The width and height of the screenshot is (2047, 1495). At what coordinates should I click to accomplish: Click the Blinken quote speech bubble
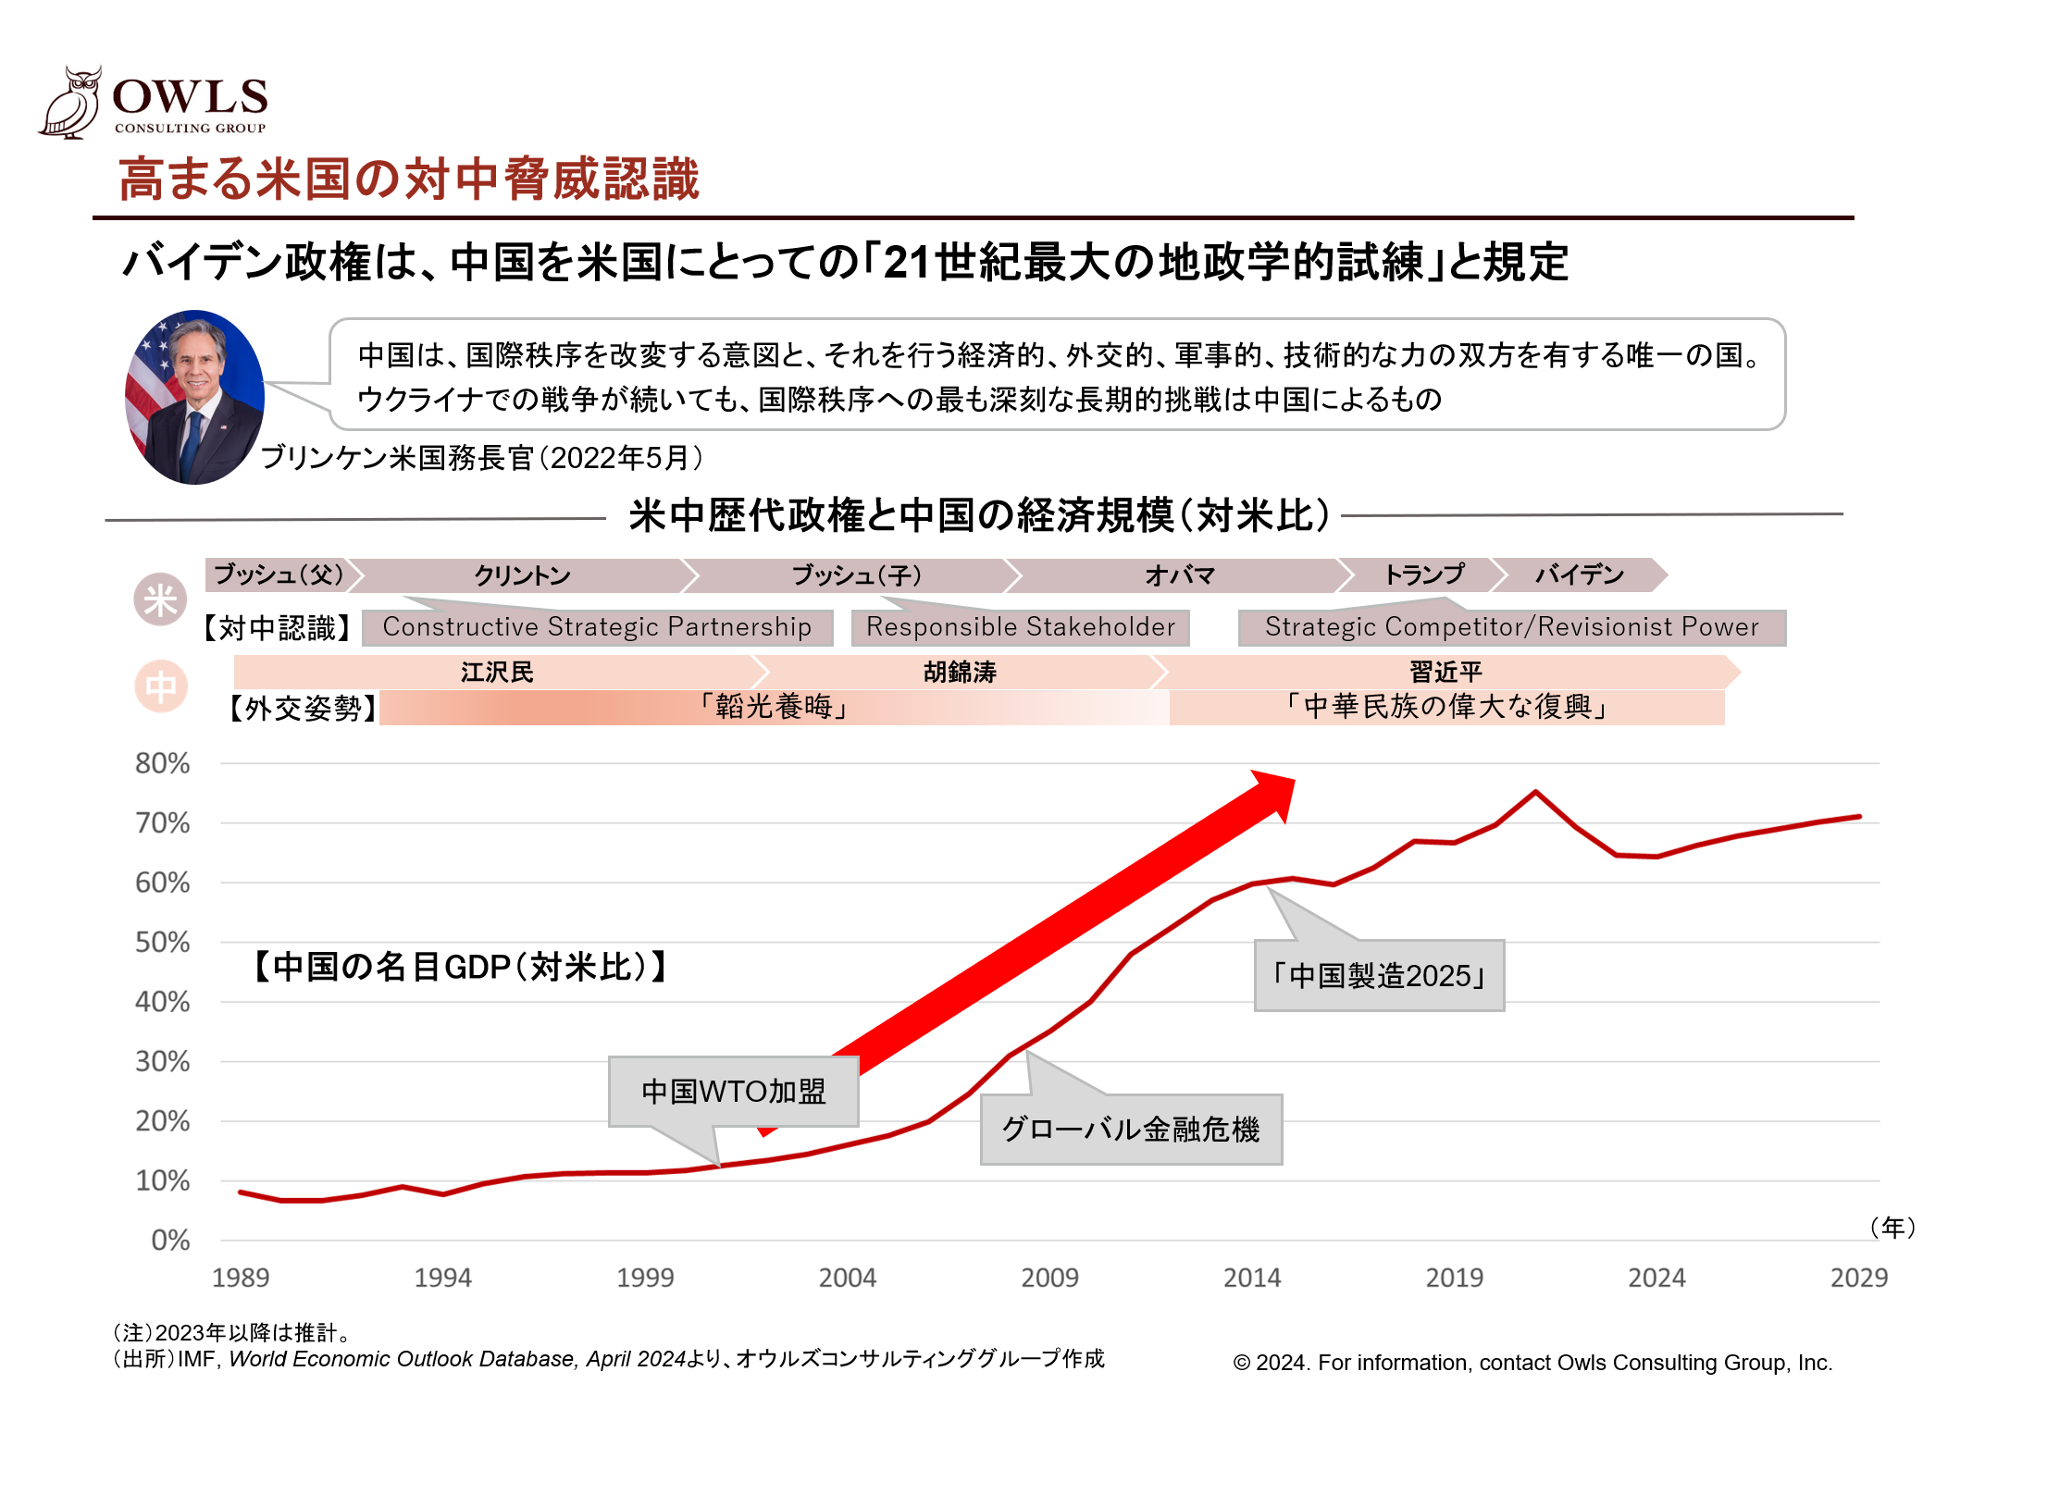[1057, 375]
